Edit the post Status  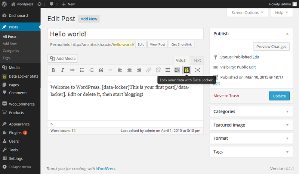256,57
